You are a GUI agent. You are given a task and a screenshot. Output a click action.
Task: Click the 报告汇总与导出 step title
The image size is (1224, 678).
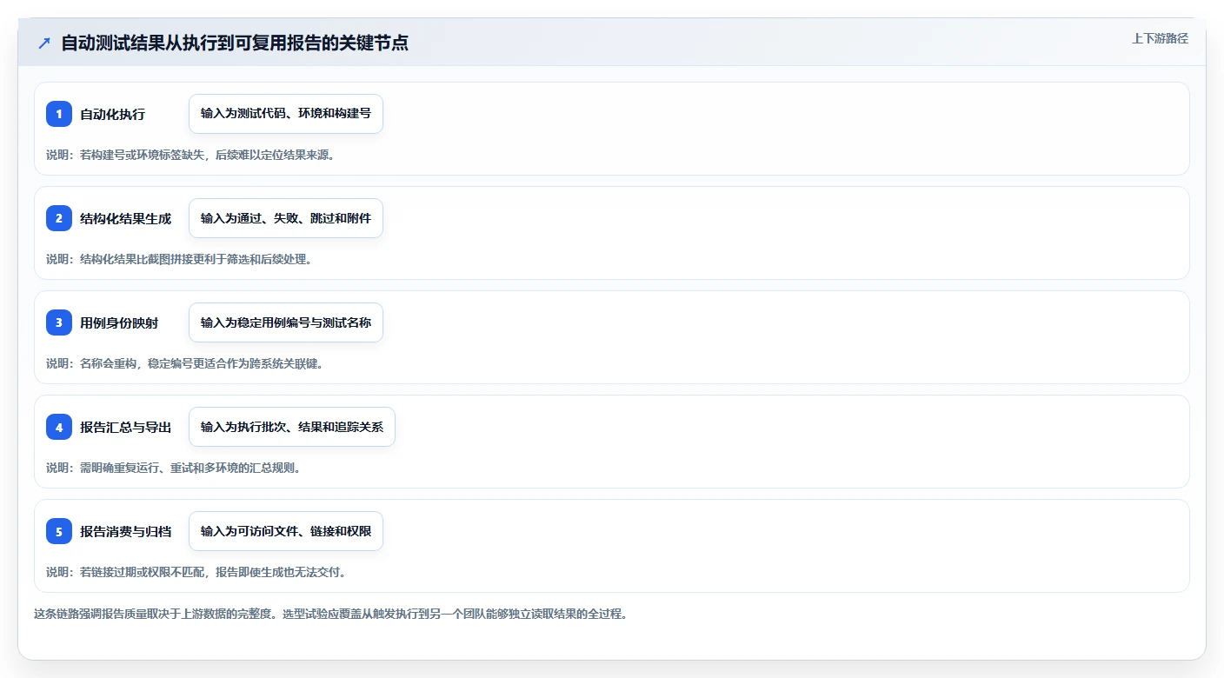(125, 427)
